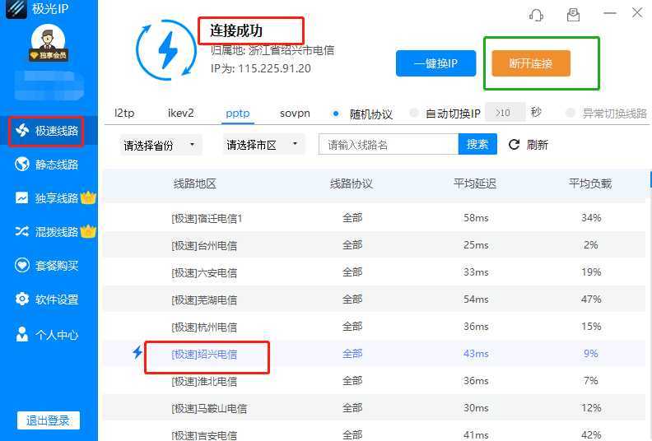Click the 静态线路 globe icon
The image size is (652, 441).
(22, 165)
